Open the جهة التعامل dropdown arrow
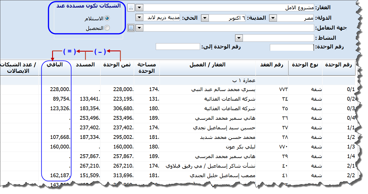The width and height of the screenshot is (368, 194). (139, 28)
